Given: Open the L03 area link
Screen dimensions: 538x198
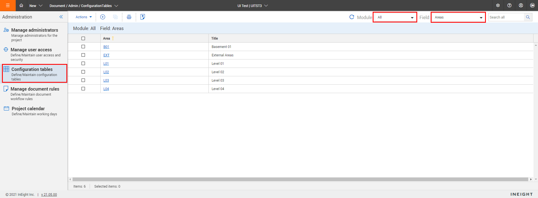Looking at the screenshot, I should click(106, 80).
